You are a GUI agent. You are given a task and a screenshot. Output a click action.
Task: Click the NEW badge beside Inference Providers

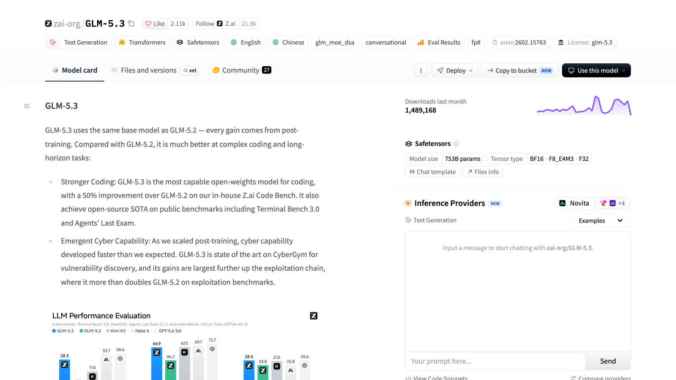(495, 204)
